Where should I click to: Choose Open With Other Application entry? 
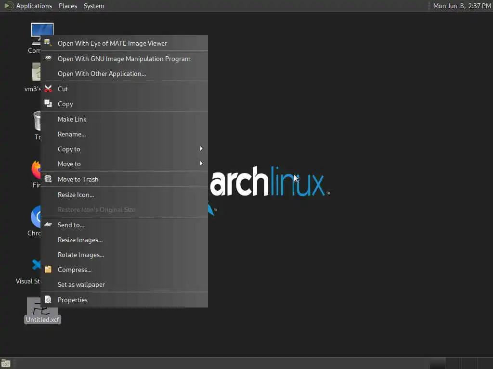pyautogui.click(x=124, y=74)
